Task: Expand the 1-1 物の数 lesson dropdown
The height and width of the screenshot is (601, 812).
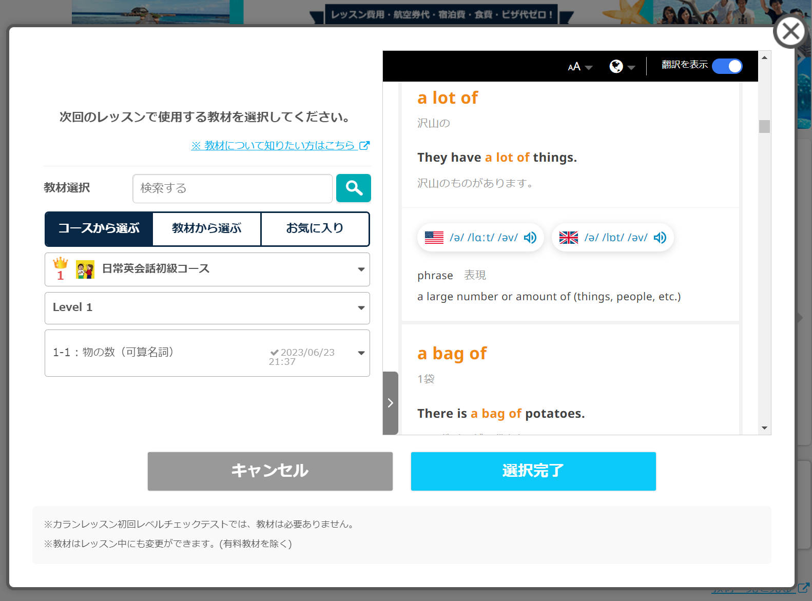Action: pos(207,353)
